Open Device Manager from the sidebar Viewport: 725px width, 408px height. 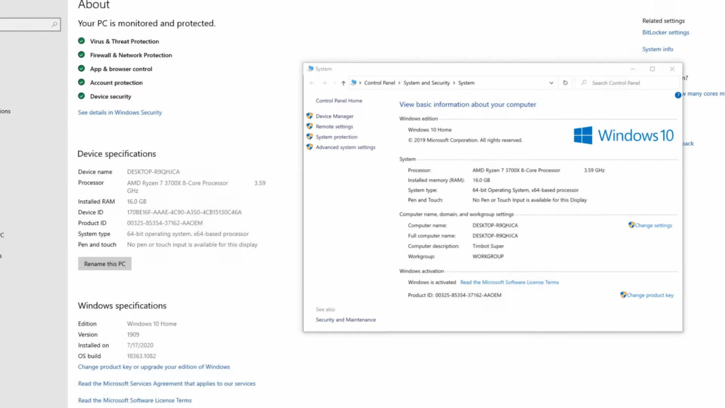(x=334, y=116)
